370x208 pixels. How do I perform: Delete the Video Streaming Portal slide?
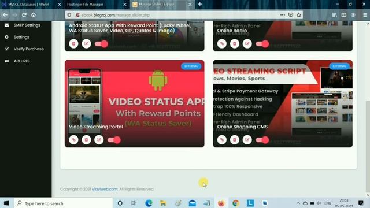pos(86,140)
